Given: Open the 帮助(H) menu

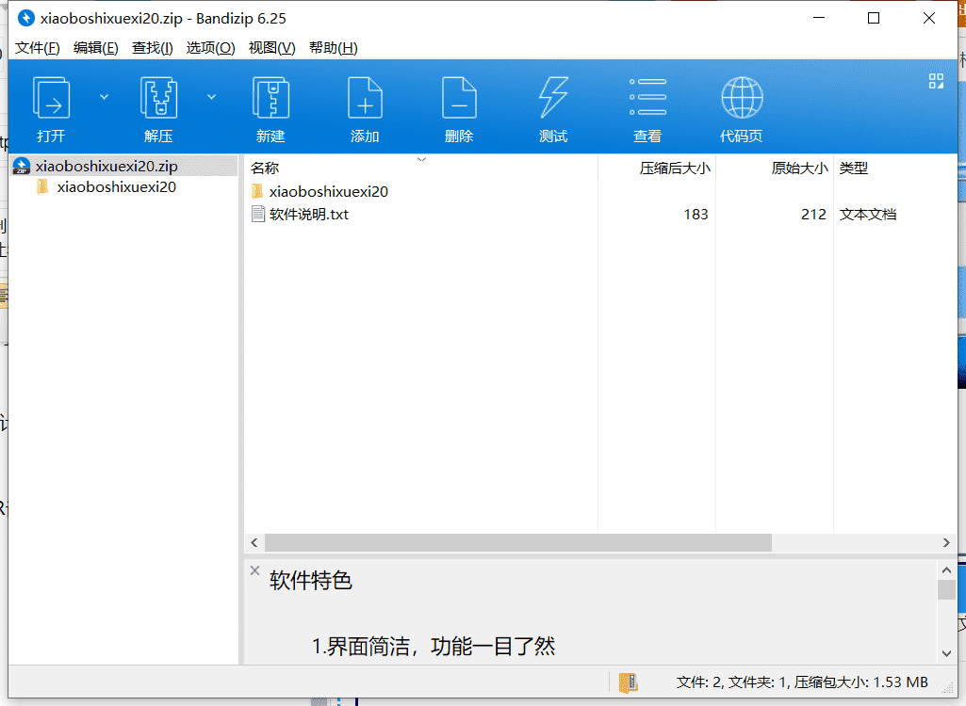Looking at the screenshot, I should click(334, 48).
